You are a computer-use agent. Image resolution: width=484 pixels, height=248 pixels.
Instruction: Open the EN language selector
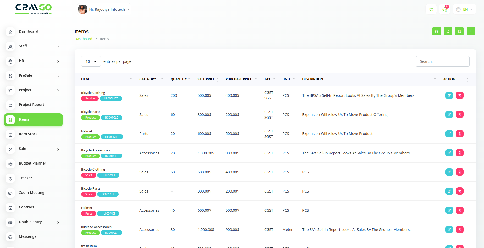coord(464,9)
